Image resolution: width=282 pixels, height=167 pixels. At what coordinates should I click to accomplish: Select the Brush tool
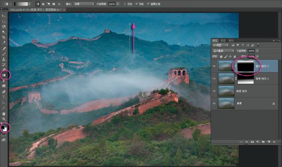[4, 54]
